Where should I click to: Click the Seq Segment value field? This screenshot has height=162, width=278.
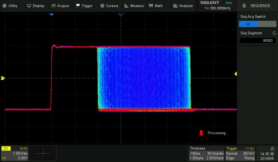tap(258, 41)
